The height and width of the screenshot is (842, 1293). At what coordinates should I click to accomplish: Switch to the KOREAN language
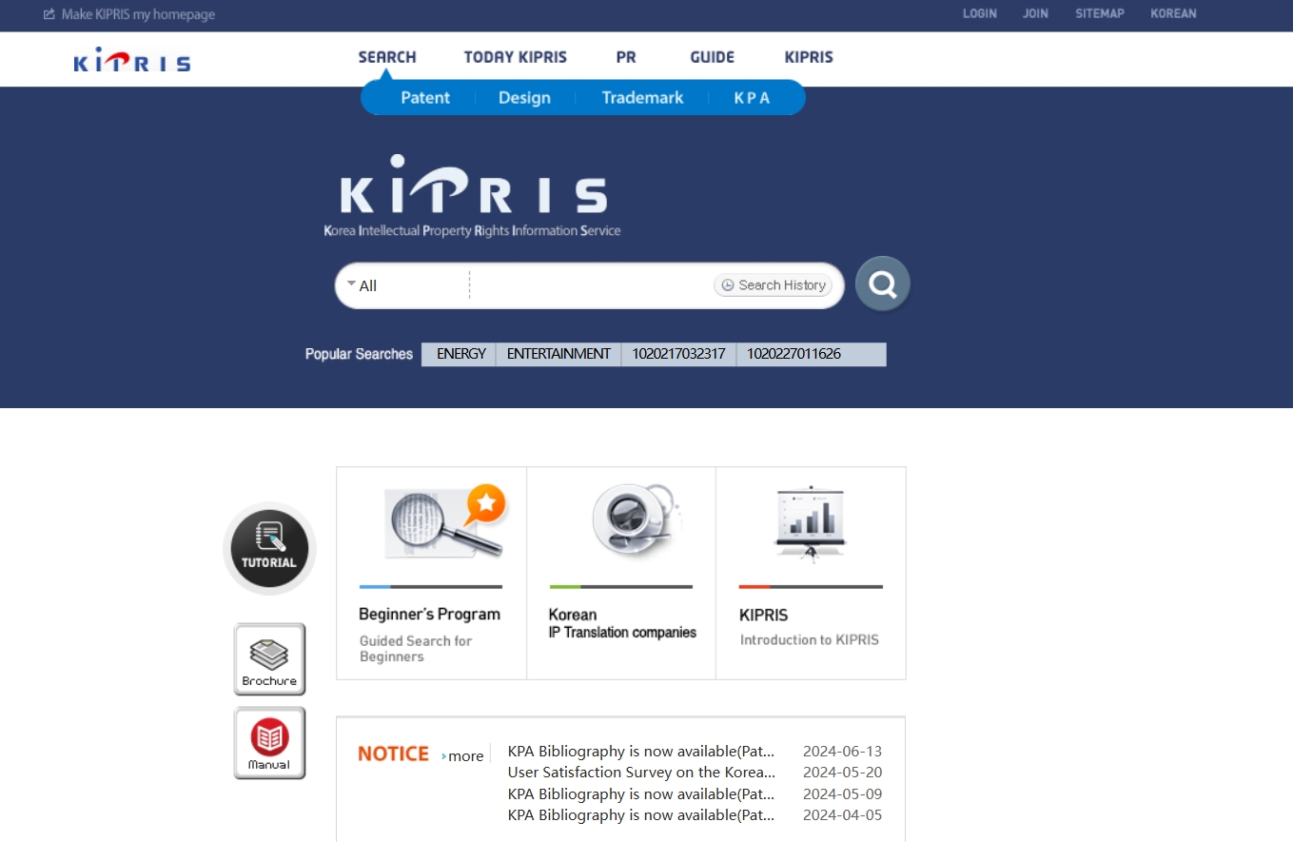1173,13
